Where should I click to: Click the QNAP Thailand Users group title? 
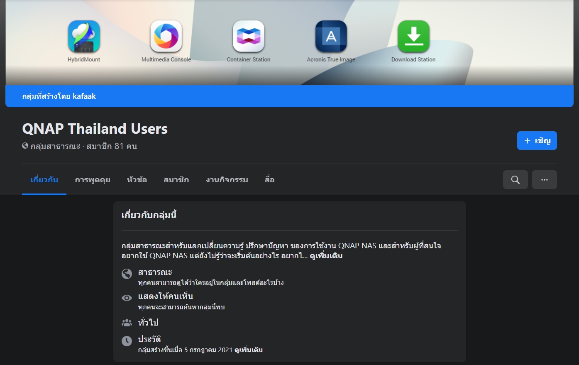point(95,129)
